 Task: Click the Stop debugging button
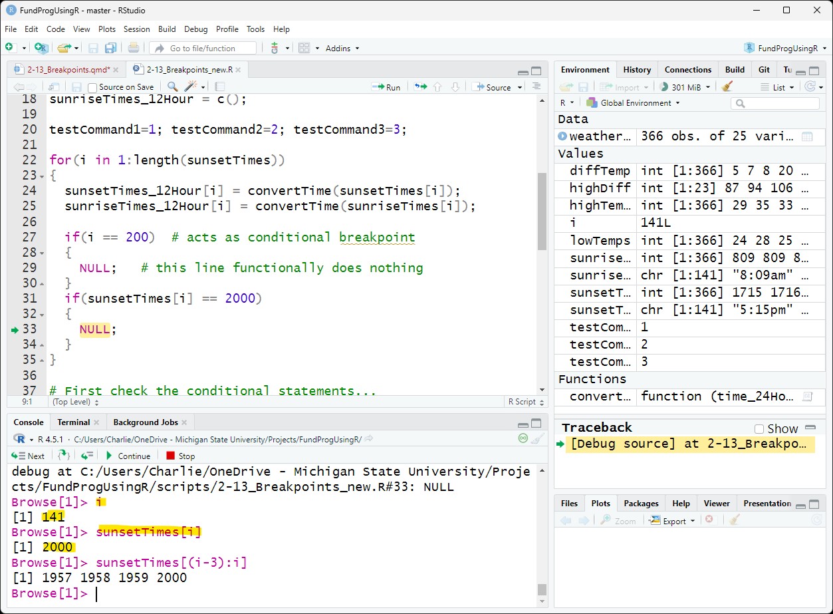pos(180,456)
